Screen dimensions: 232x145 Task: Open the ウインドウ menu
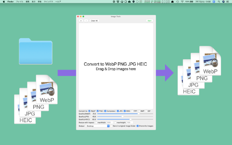click(48, 2)
